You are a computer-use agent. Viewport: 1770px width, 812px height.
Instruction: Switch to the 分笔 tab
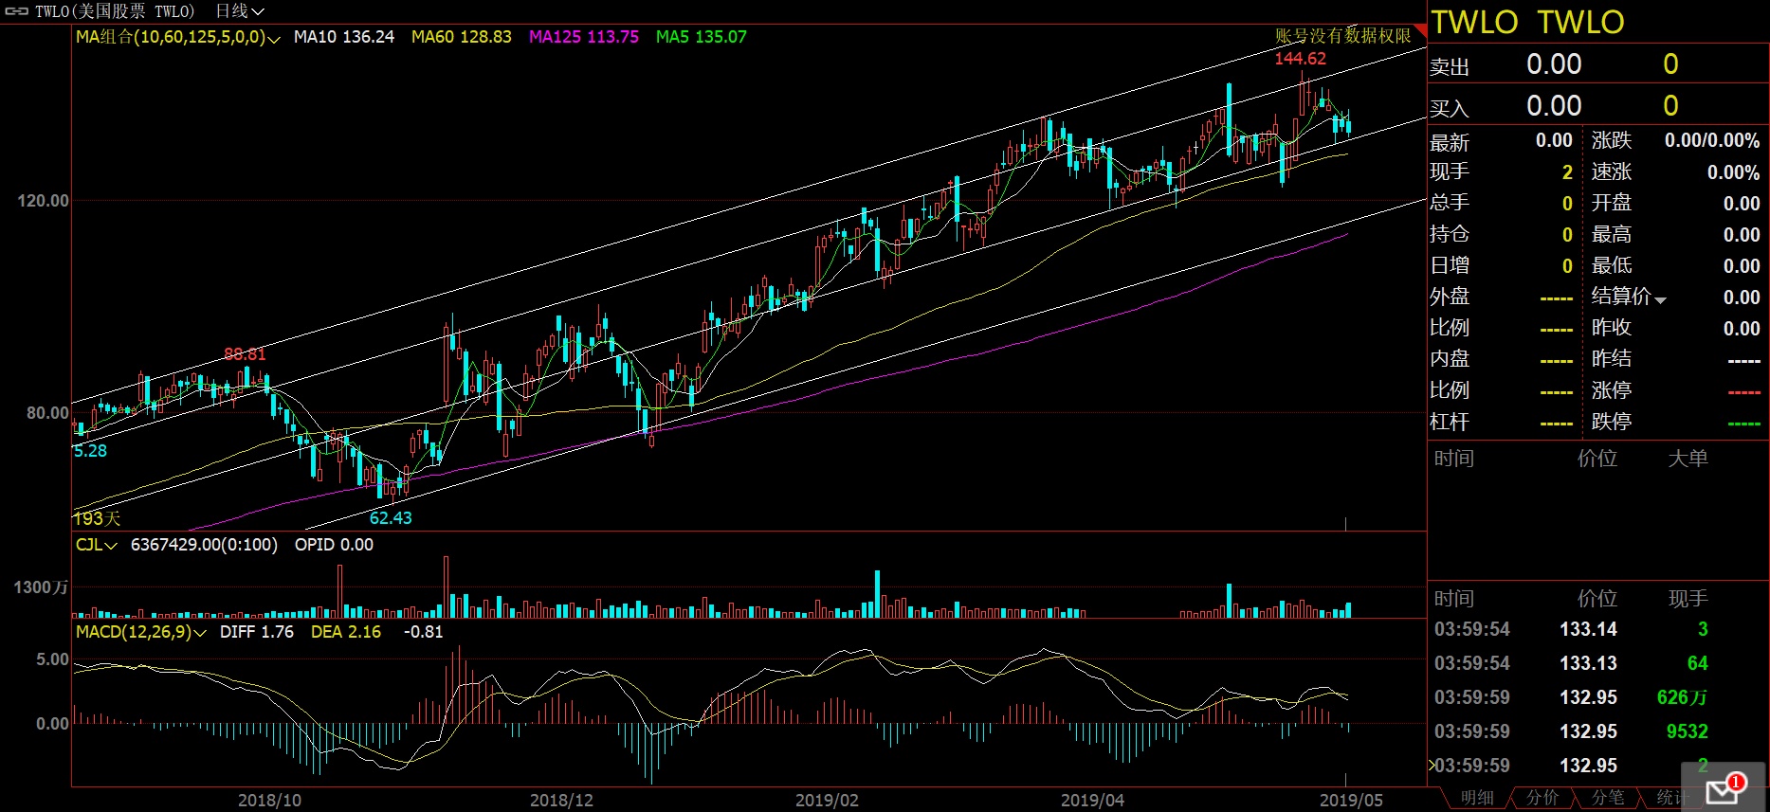[x=1608, y=798]
